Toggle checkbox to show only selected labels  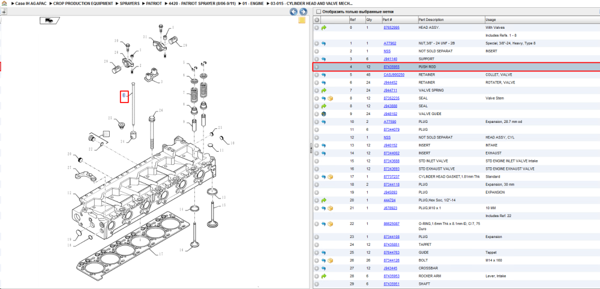[319, 12]
